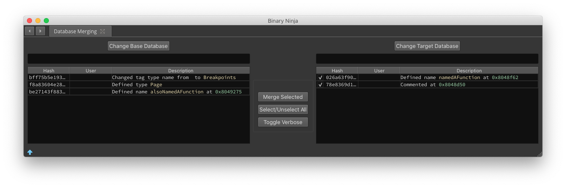The height and width of the screenshot is (188, 566).
Task: Click Toggle Verbose button
Action: click(x=283, y=122)
